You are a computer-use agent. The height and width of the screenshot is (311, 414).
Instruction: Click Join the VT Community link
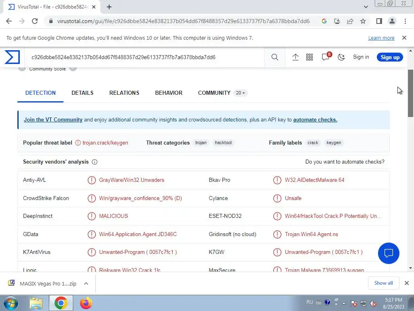click(53, 119)
